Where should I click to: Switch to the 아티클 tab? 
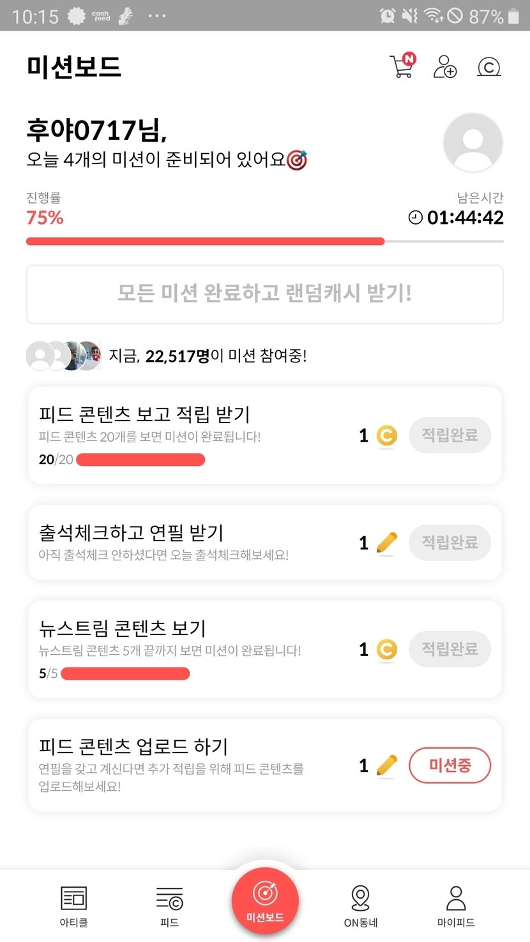pos(73,906)
